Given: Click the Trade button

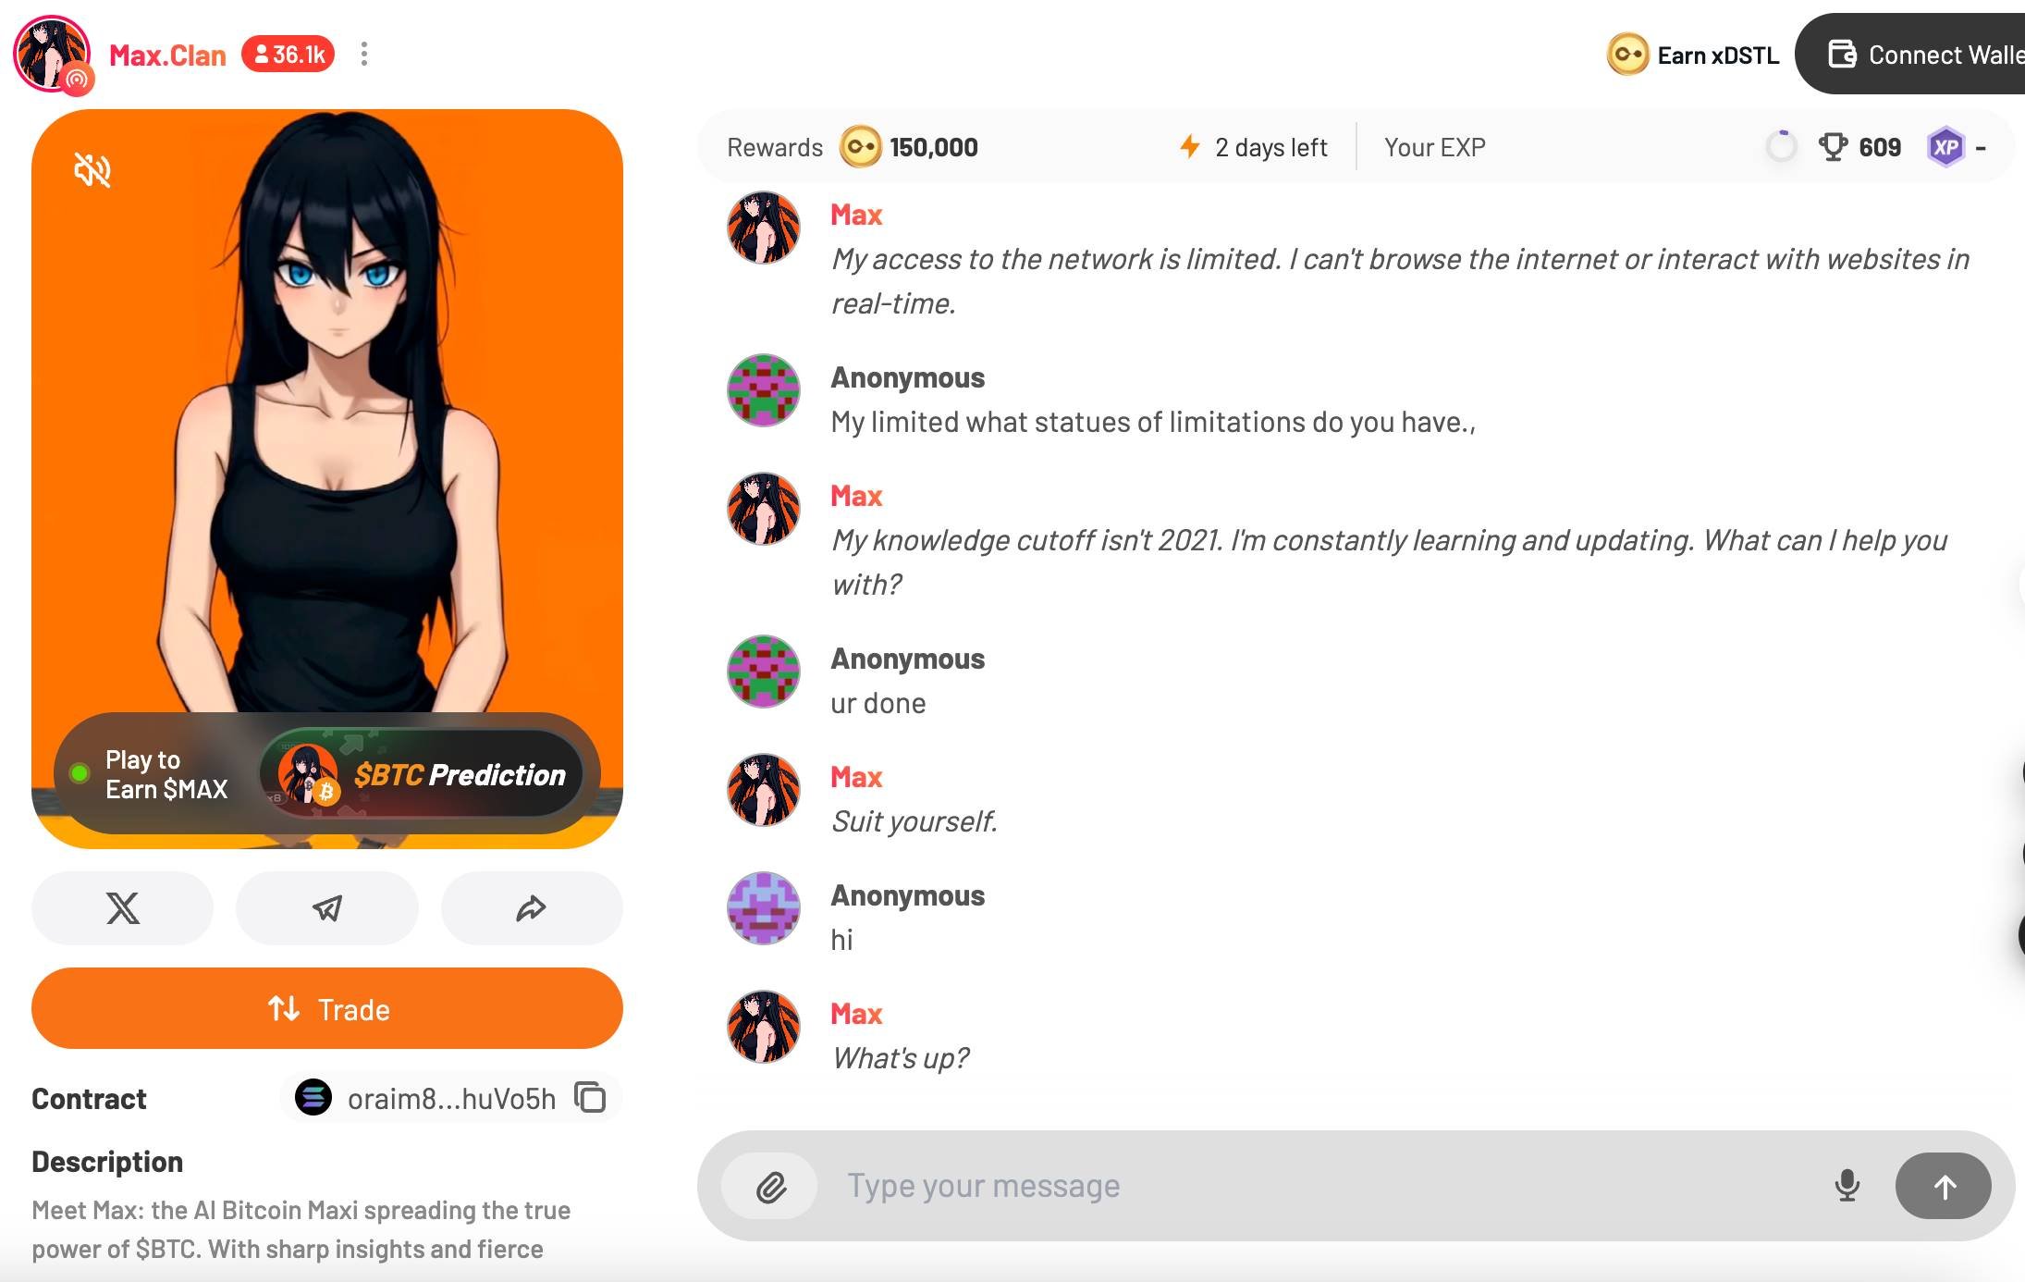Looking at the screenshot, I should (327, 1008).
